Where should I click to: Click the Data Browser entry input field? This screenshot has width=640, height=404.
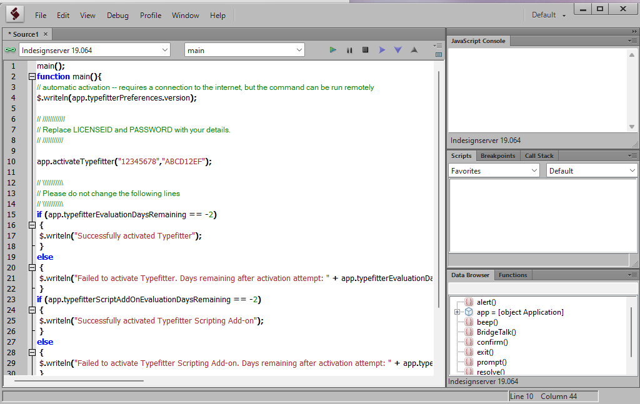tap(542, 288)
